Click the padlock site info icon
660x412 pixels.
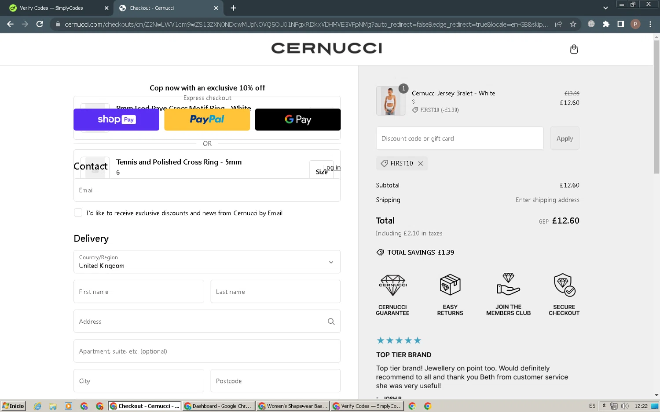coord(58,24)
